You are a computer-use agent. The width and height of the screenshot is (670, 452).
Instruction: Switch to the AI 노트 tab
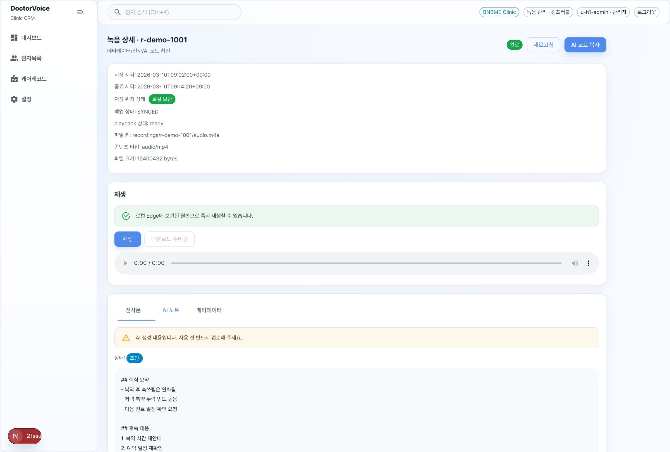pyautogui.click(x=171, y=310)
